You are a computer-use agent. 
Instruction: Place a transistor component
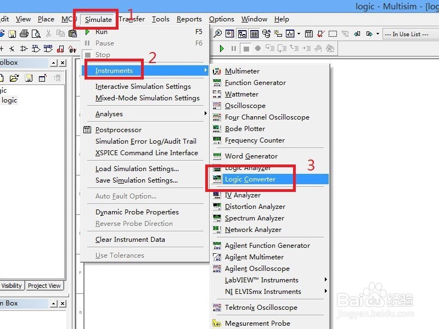(x=12, y=49)
